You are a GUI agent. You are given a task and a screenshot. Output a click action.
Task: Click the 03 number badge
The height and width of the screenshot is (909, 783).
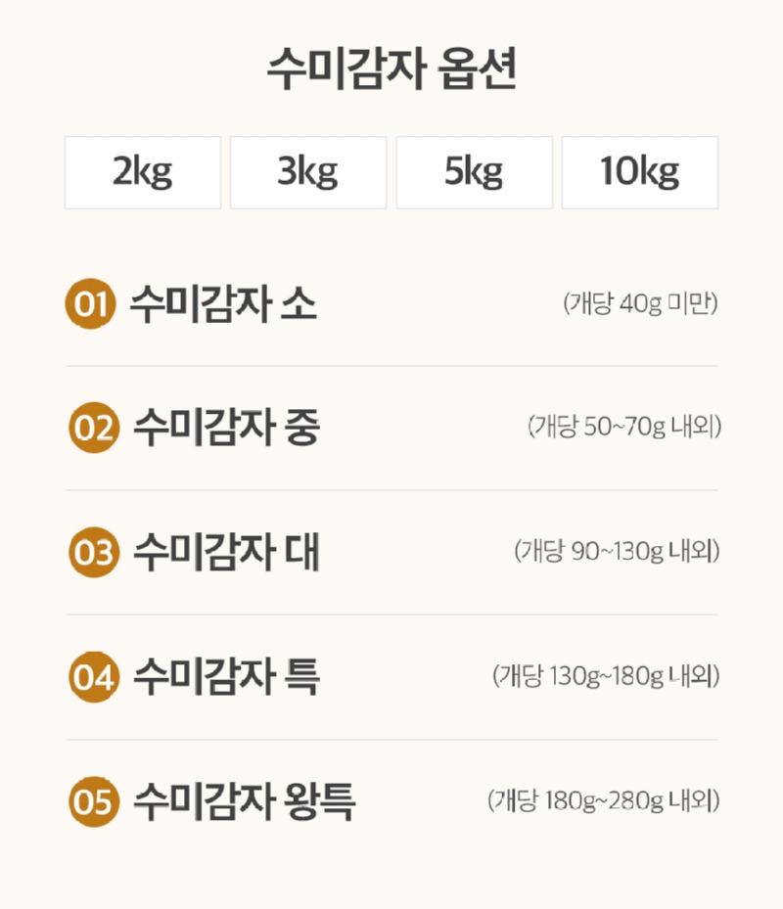coord(94,553)
